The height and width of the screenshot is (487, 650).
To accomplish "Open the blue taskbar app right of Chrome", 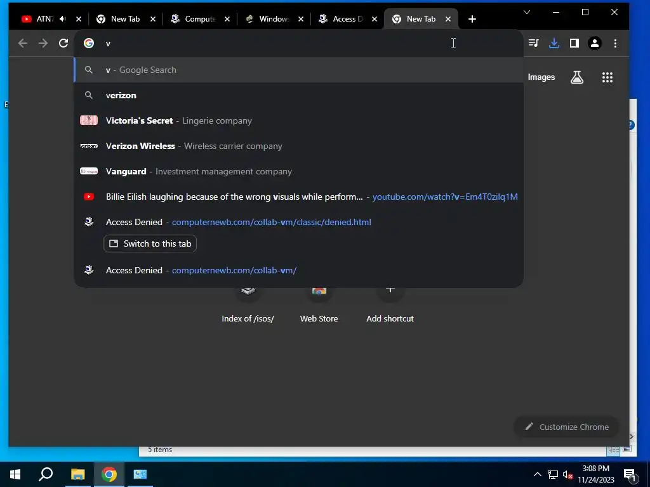I will [140, 474].
